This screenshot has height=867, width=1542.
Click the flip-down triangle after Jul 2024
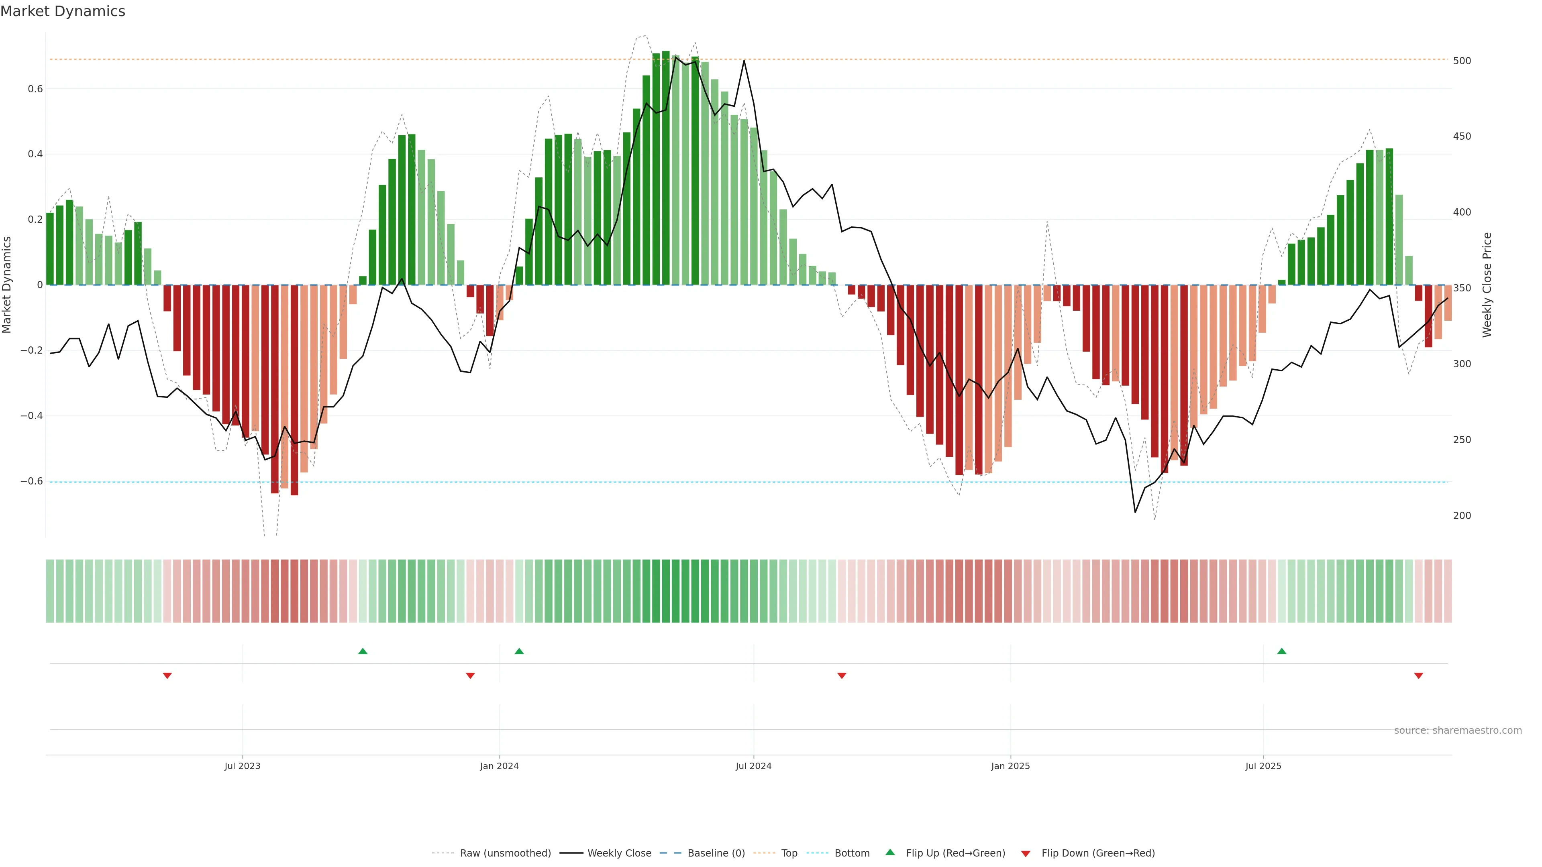click(x=842, y=676)
